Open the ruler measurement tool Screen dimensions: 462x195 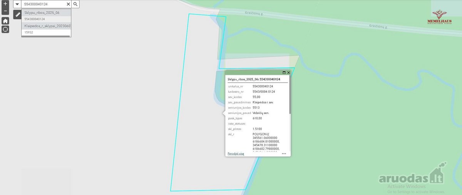click(18, 14)
